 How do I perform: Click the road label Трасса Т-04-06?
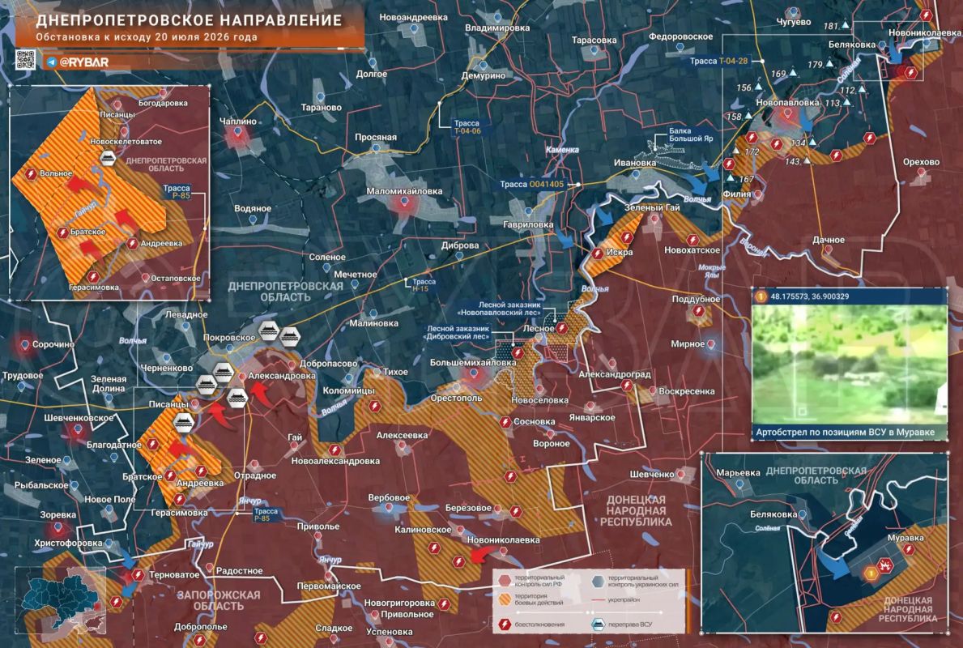pos(467,127)
